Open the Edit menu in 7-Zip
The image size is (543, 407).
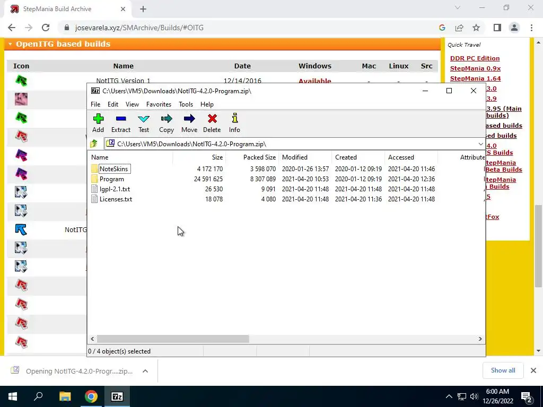click(113, 104)
